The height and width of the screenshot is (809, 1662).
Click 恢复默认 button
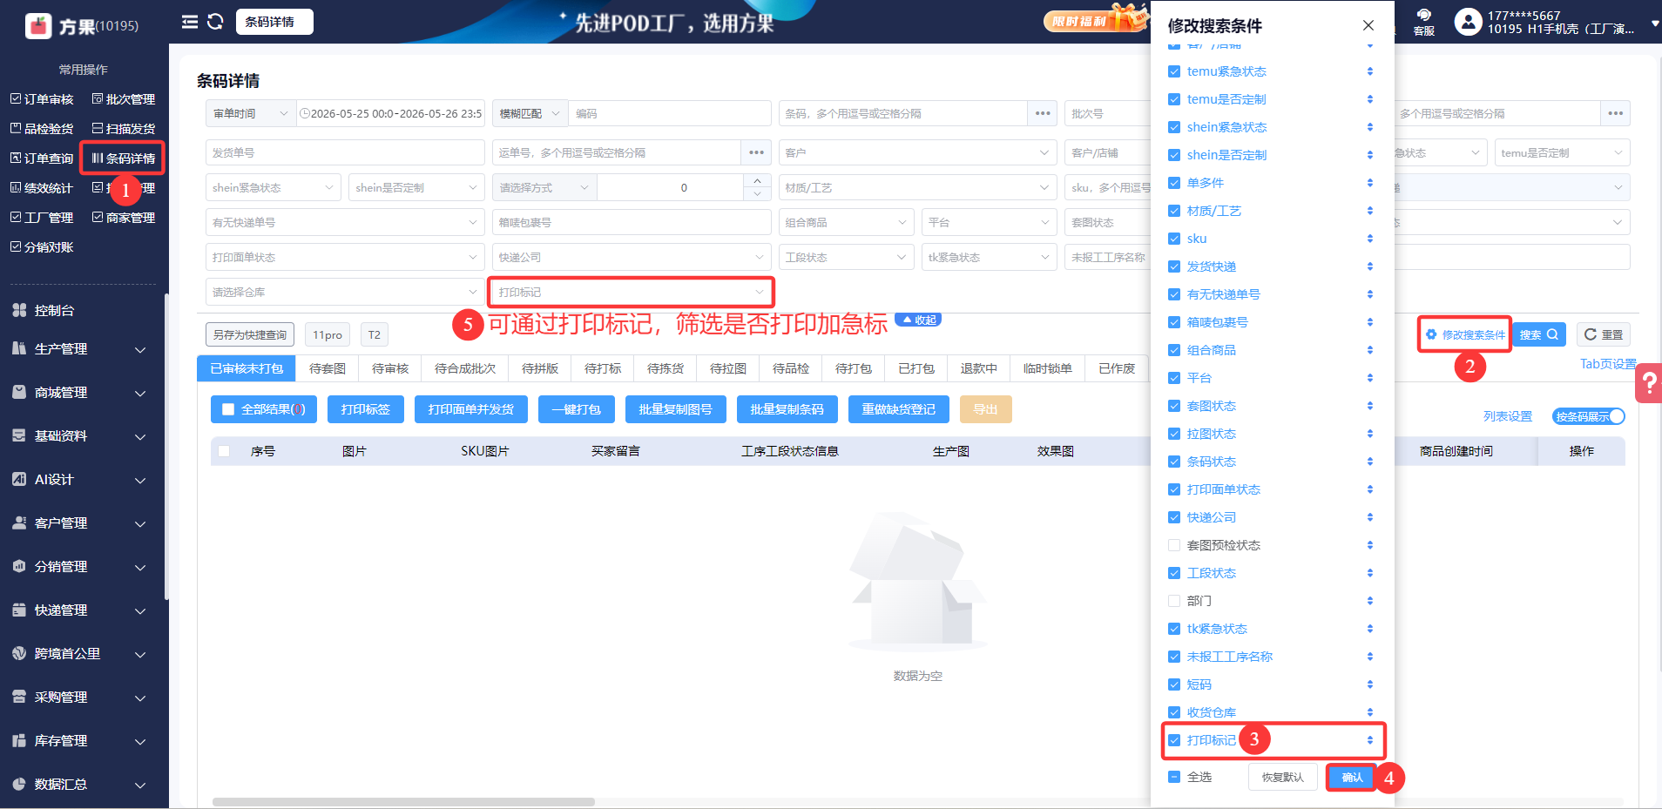[1283, 777]
